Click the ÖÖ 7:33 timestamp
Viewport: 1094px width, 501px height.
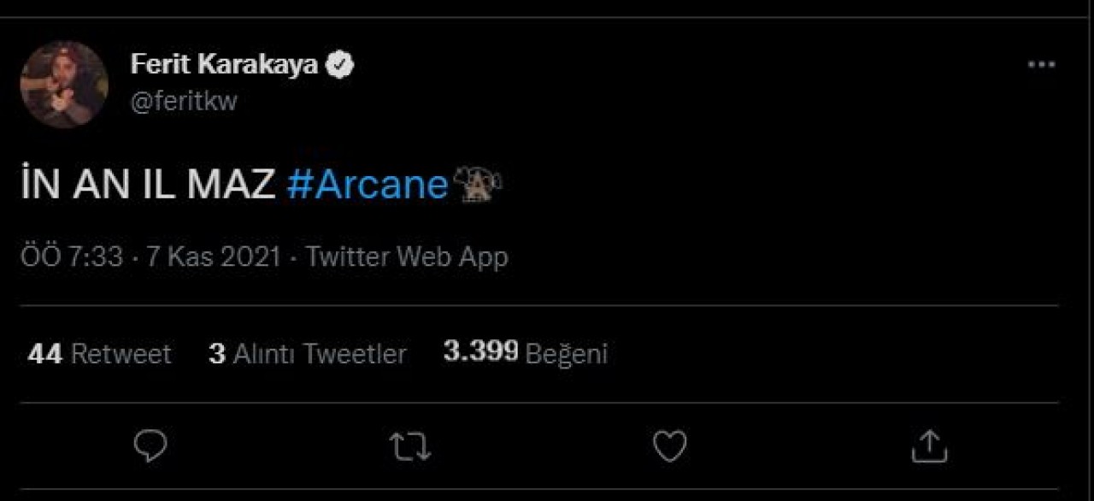click(72, 256)
